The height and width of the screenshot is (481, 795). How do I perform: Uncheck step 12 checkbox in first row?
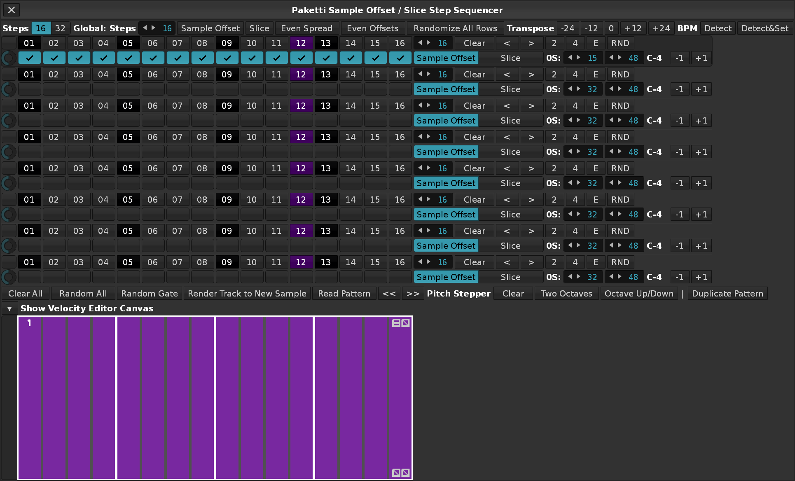(301, 58)
